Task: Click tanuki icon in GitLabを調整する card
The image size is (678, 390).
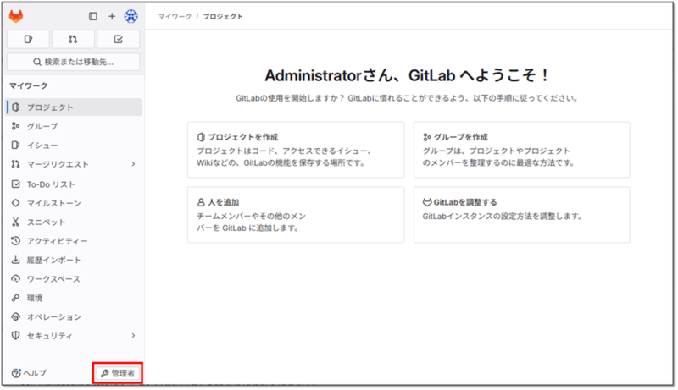Action: (427, 202)
